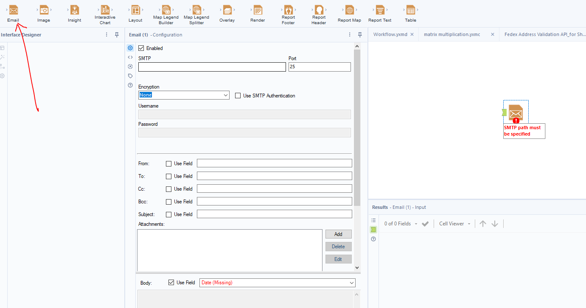Viewport: 586px width, 308px height.
Task: Open the Body field dropdown showing Date (Missing)
Action: (352, 283)
